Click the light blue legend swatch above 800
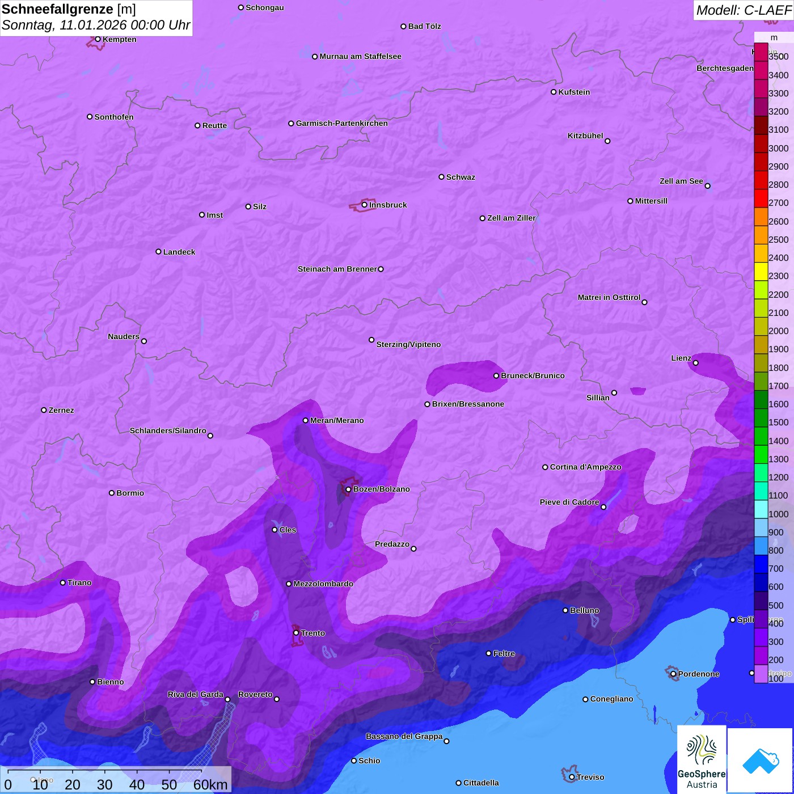 coord(761,546)
